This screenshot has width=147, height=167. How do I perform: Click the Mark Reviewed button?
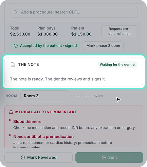tap(38, 158)
